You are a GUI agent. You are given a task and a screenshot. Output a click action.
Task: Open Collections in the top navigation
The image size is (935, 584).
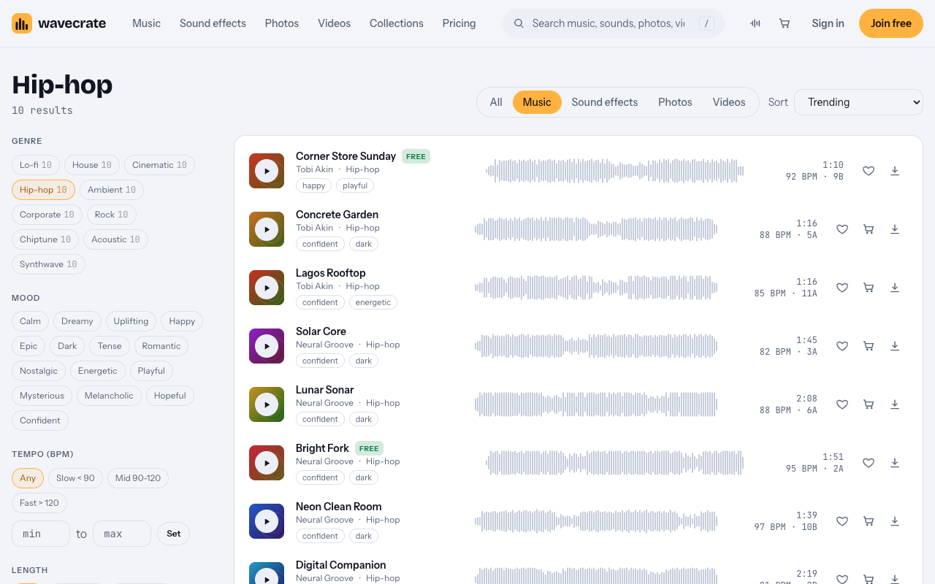point(397,23)
